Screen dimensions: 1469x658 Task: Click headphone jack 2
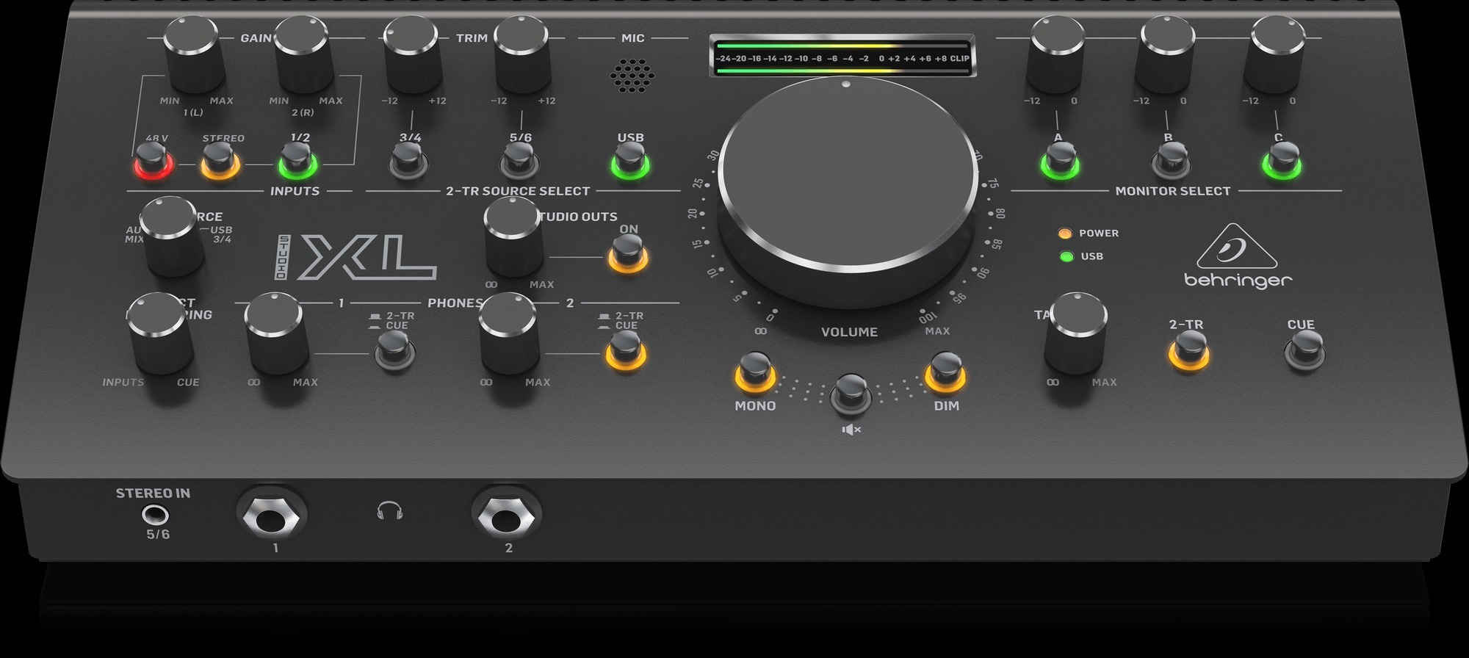[507, 514]
